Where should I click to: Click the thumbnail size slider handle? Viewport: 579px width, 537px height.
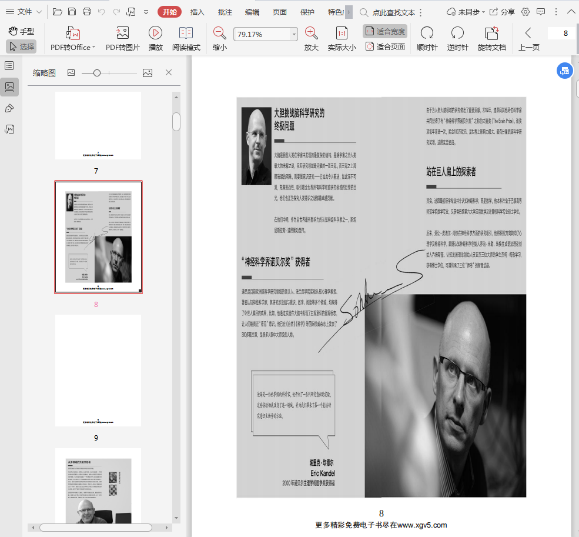click(97, 73)
